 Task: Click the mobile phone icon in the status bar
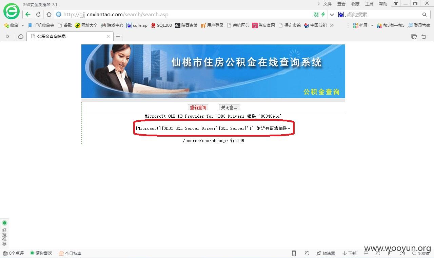tap(294, 253)
